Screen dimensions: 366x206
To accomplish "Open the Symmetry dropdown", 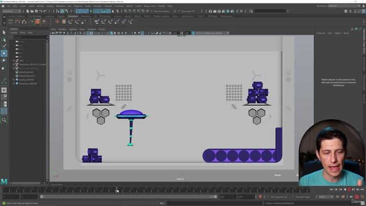I will [x=188, y=11].
